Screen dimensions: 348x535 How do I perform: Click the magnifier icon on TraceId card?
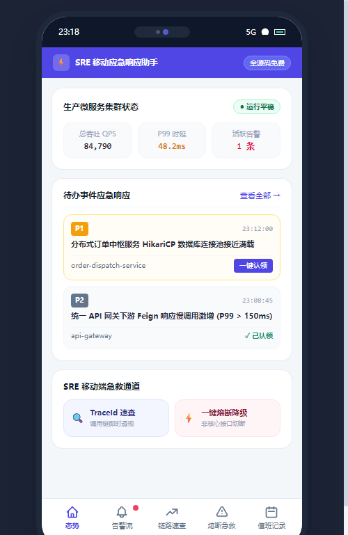[78, 418]
